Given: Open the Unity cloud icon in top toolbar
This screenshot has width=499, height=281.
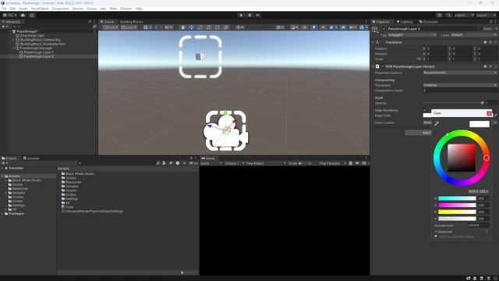Looking at the screenshot, I should pyautogui.click(x=23, y=15).
